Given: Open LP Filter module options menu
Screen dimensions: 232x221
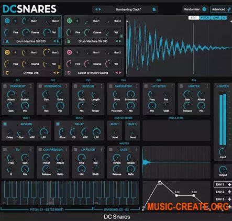Looking at the screenshot, I should pyautogui.click(x=102, y=149).
